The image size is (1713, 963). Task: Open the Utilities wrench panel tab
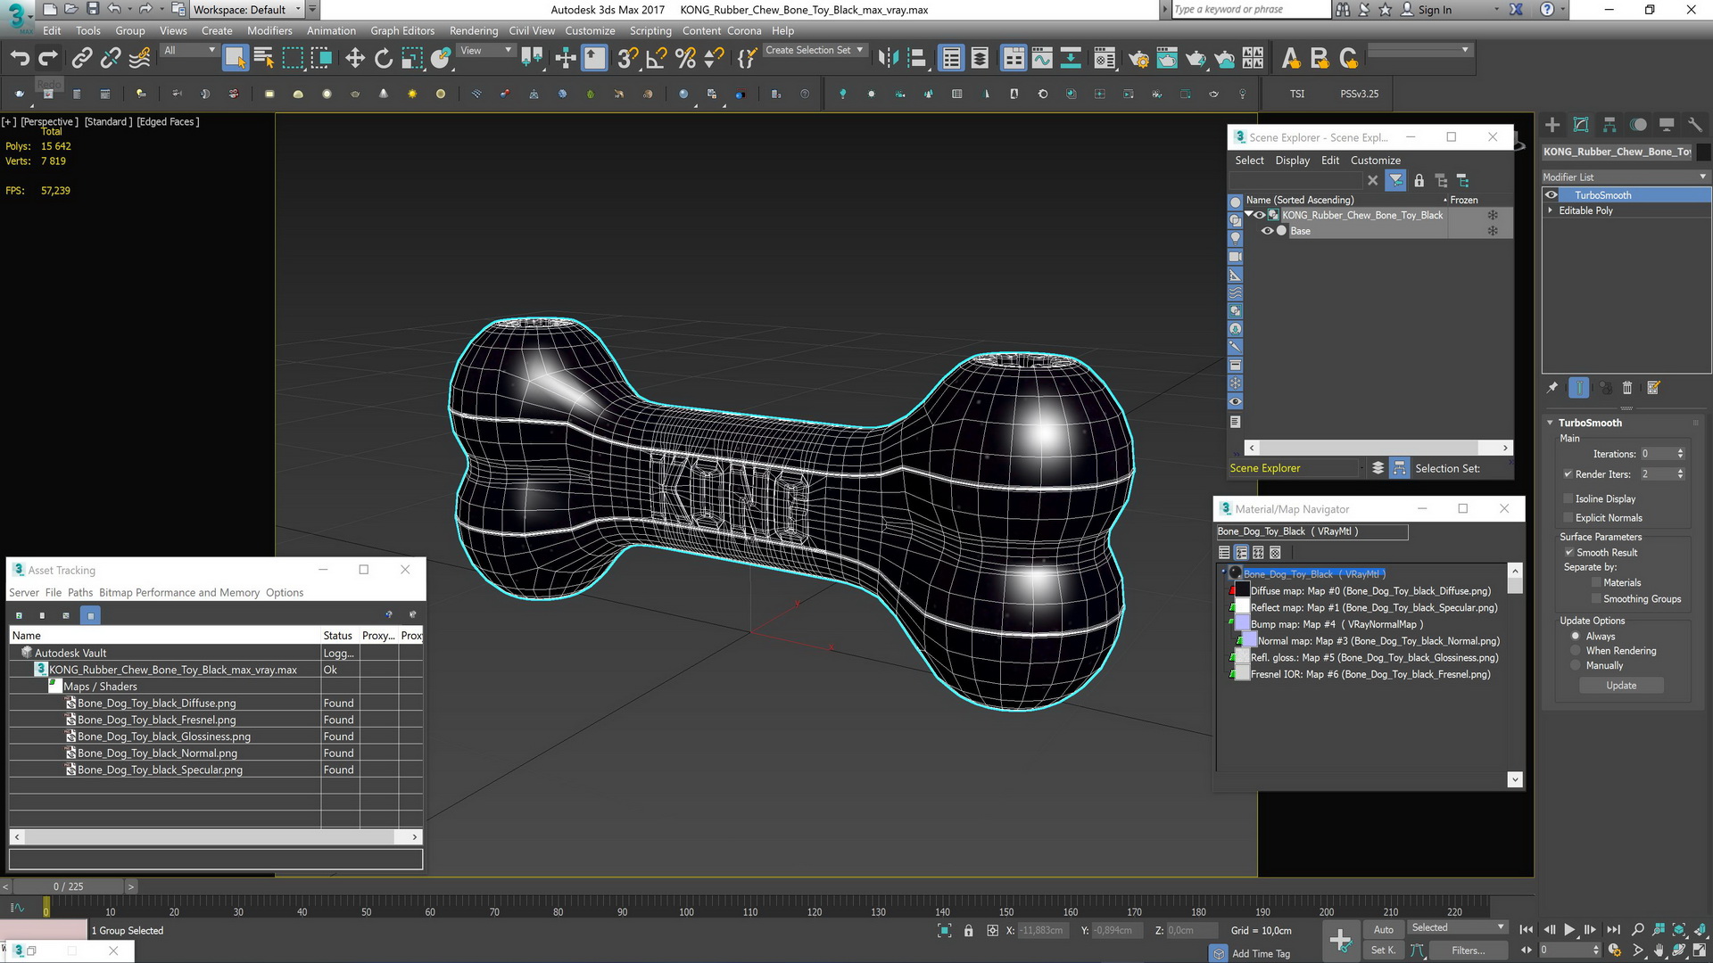coord(1695,125)
